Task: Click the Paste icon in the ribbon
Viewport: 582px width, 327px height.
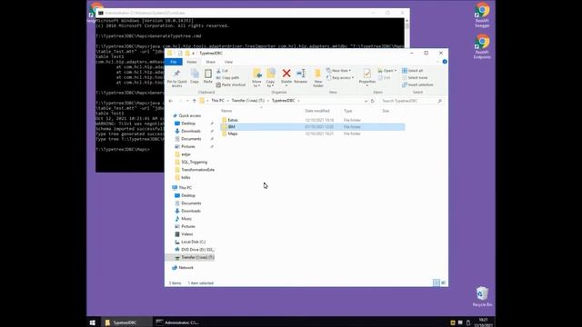Action: [208, 76]
